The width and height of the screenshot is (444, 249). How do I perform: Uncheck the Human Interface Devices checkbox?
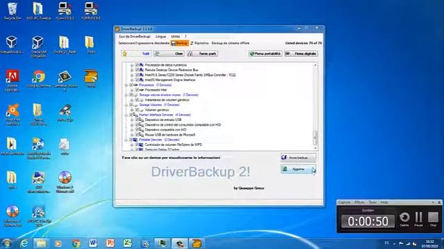[x=131, y=115]
